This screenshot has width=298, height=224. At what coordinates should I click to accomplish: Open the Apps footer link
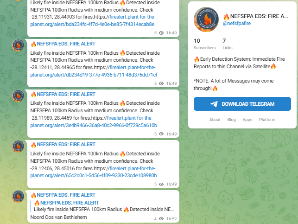coord(247,120)
